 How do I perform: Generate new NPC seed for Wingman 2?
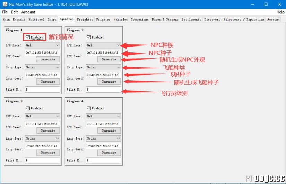[109, 59]
